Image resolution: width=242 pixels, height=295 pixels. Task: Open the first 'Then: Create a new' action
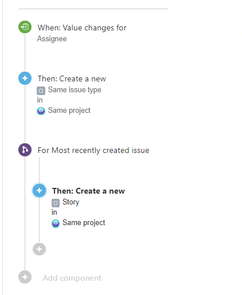click(x=72, y=78)
